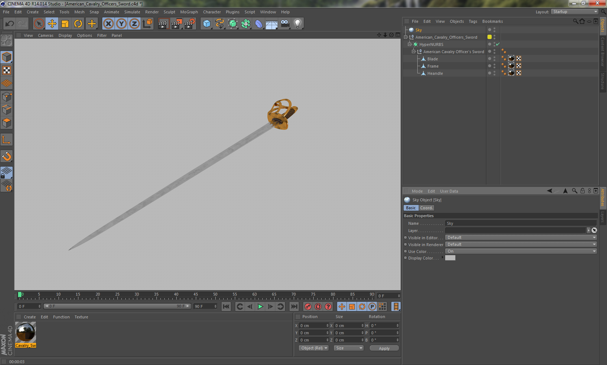Open the Visible in Renderer dropdown
The width and height of the screenshot is (607, 365).
click(521, 244)
